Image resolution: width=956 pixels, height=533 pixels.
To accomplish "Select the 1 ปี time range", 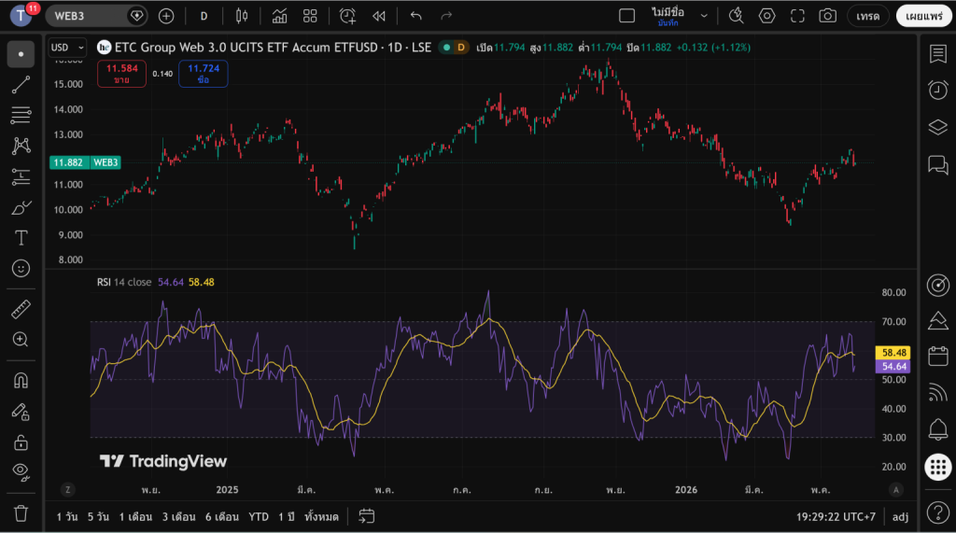I will (x=287, y=516).
